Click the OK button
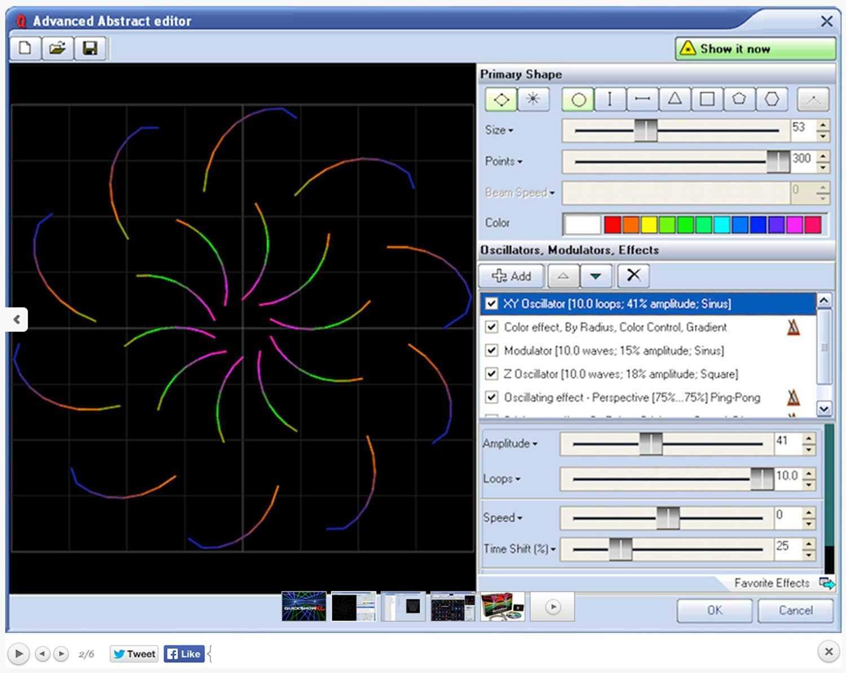Viewport: 846px width, 673px height. [714, 610]
